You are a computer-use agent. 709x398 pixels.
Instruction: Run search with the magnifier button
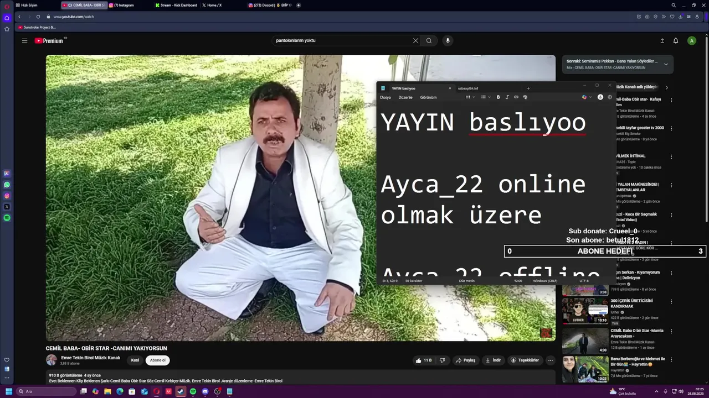(x=429, y=40)
